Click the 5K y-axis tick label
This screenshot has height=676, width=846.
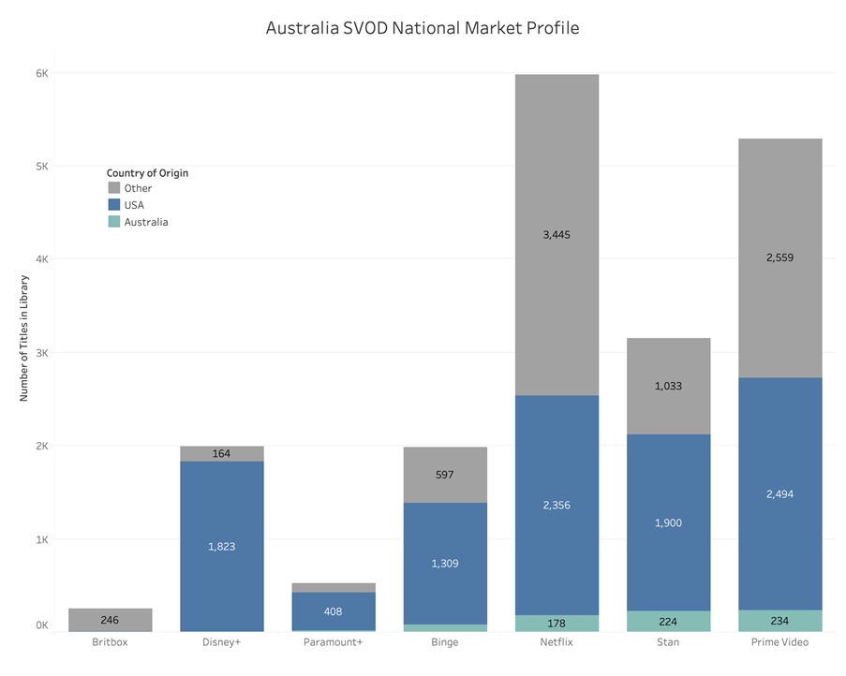[x=42, y=167]
